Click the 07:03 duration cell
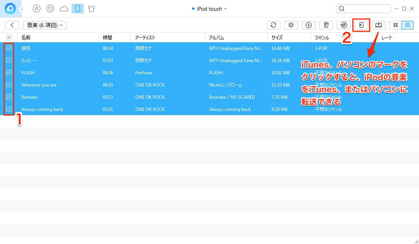 coord(108,61)
